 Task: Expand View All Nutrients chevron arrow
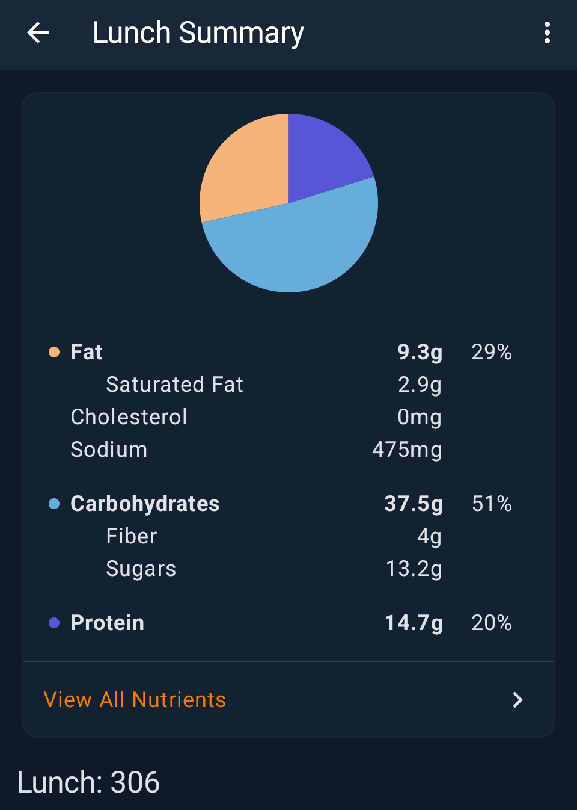click(x=517, y=700)
